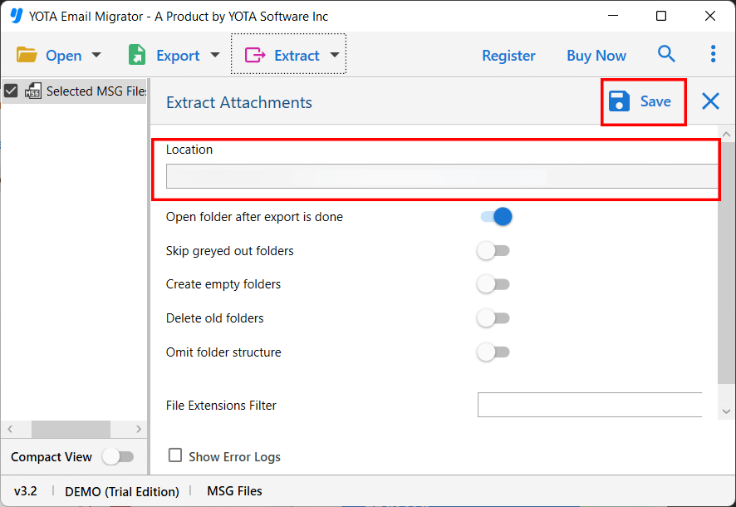The image size is (736, 507).
Task: Check the Show Error Logs checkbox
Action: [175, 455]
